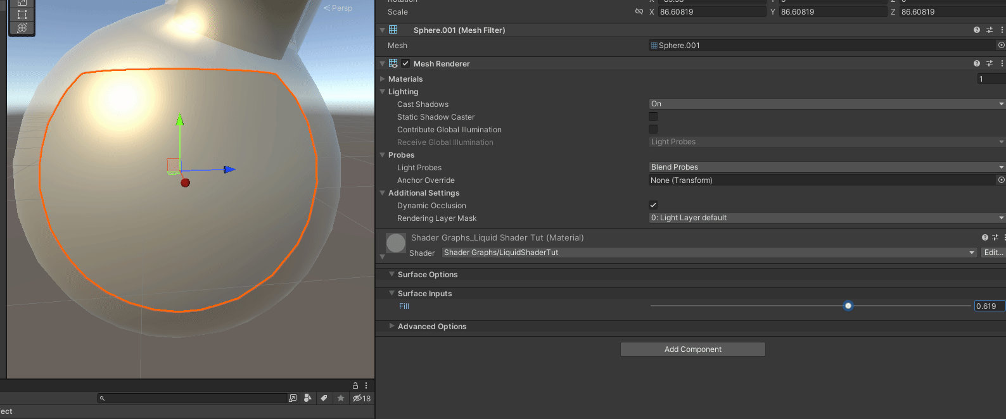Open Search by Label tag icon
This screenshot has height=419, width=1006.
coord(324,398)
